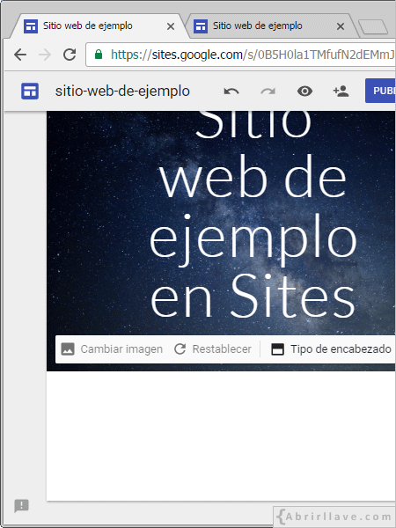Click the green padlock security icon

[99, 55]
